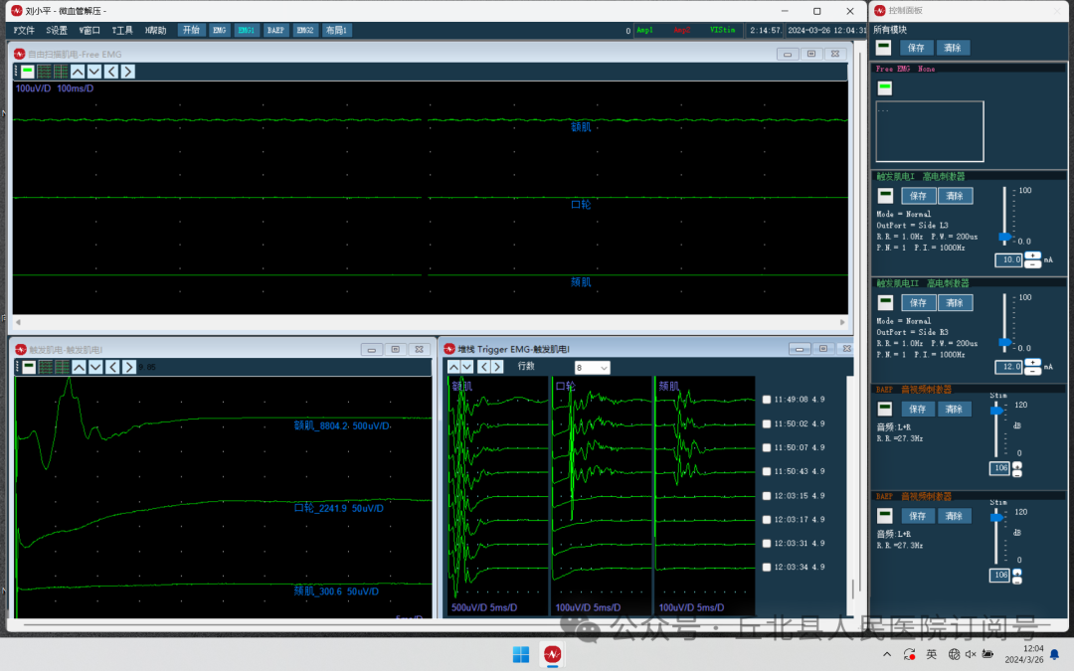Toggle the second BAEP module monitor icon
Screen dimensions: 1074x671
pyautogui.click(x=885, y=516)
